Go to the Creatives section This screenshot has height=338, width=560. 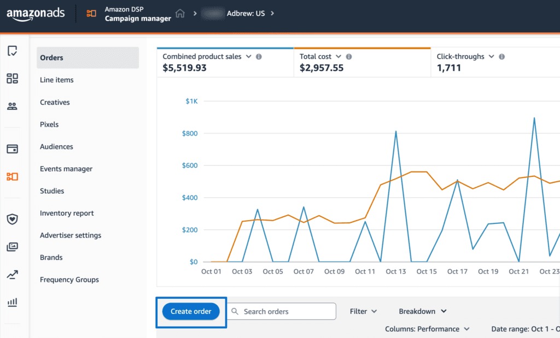click(55, 102)
